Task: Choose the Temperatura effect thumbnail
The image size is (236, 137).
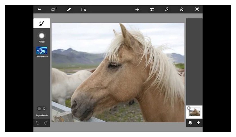Action: pos(42,51)
